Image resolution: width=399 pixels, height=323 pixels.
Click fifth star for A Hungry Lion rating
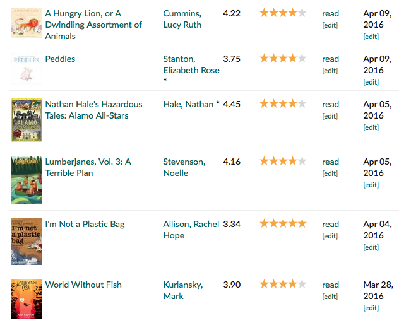point(302,13)
